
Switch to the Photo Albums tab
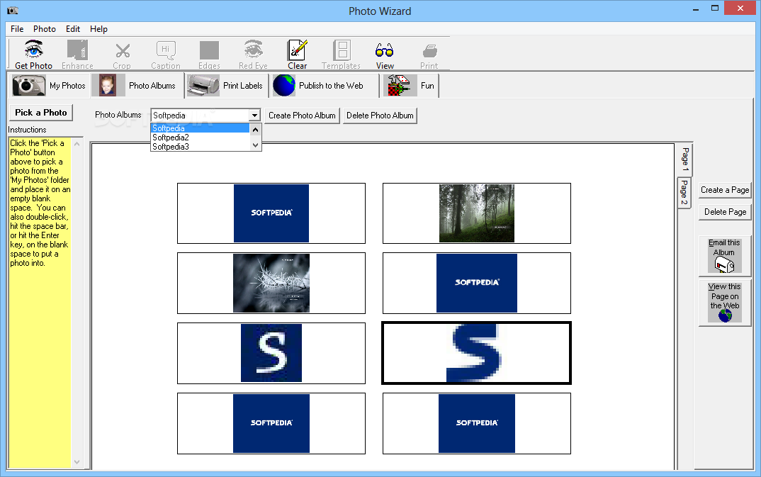137,85
